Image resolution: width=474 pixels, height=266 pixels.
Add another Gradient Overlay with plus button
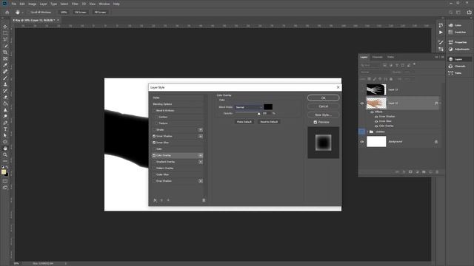[201, 162]
